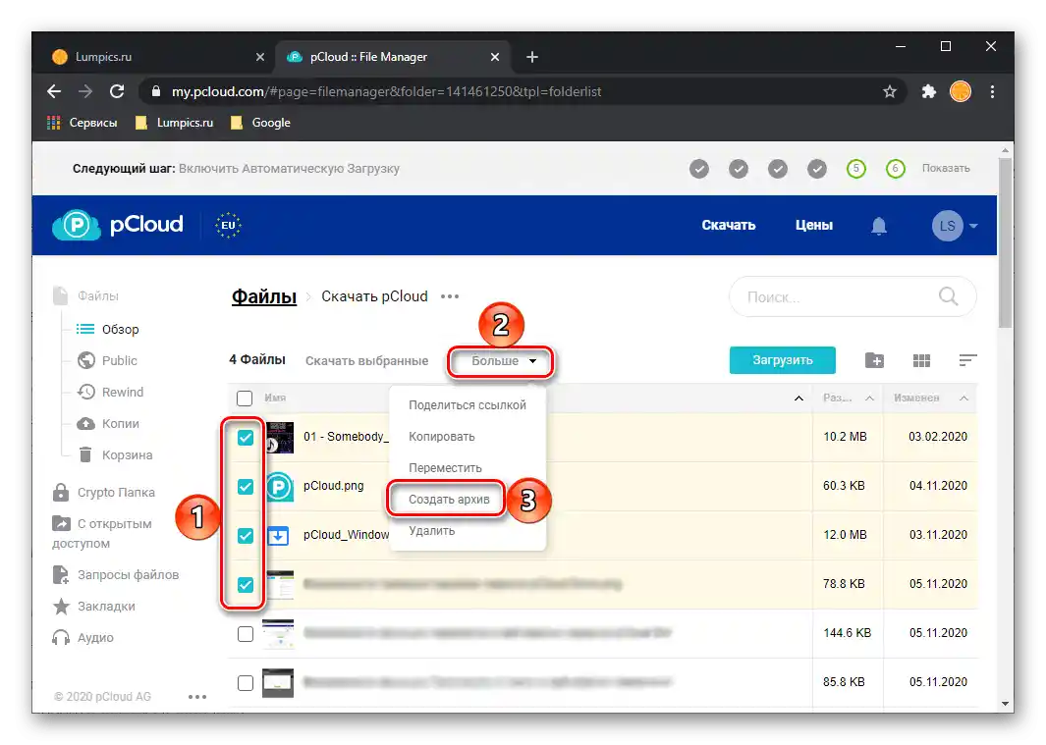This screenshot has width=1046, height=745.
Task: Close the Lumpics.ru tab
Action: tap(260, 57)
